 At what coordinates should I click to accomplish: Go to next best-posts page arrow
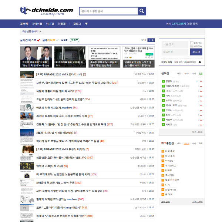click(x=154, y=40)
